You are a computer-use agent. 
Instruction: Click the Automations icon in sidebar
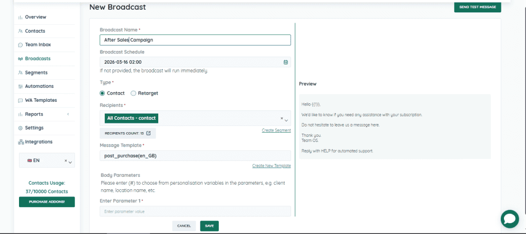click(x=21, y=86)
